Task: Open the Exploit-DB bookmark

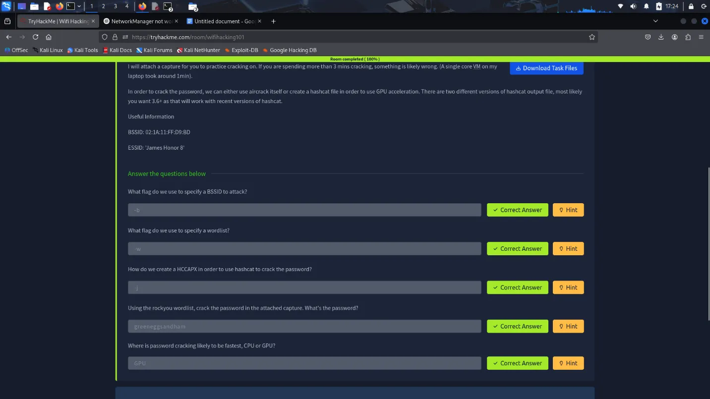Action: 241,50
